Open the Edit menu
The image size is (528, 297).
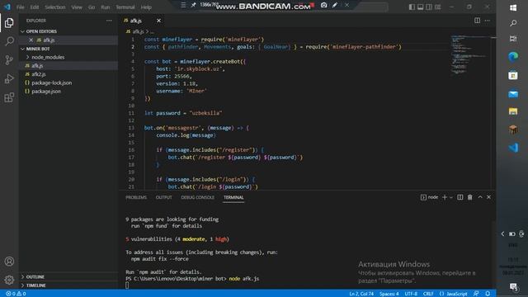[x=35, y=7]
